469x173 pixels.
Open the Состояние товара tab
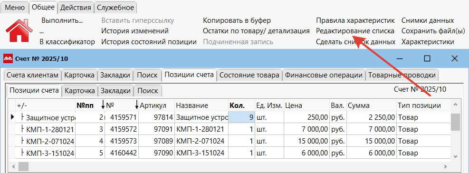[249, 75]
